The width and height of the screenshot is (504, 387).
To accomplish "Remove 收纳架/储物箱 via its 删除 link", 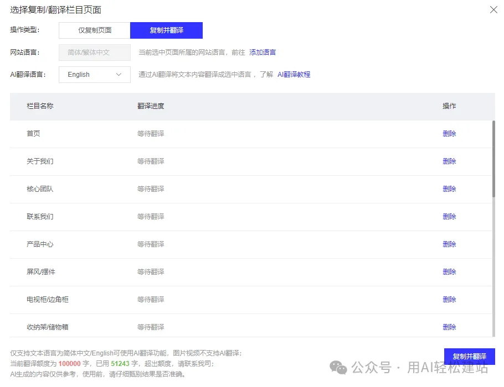I will [449, 327].
